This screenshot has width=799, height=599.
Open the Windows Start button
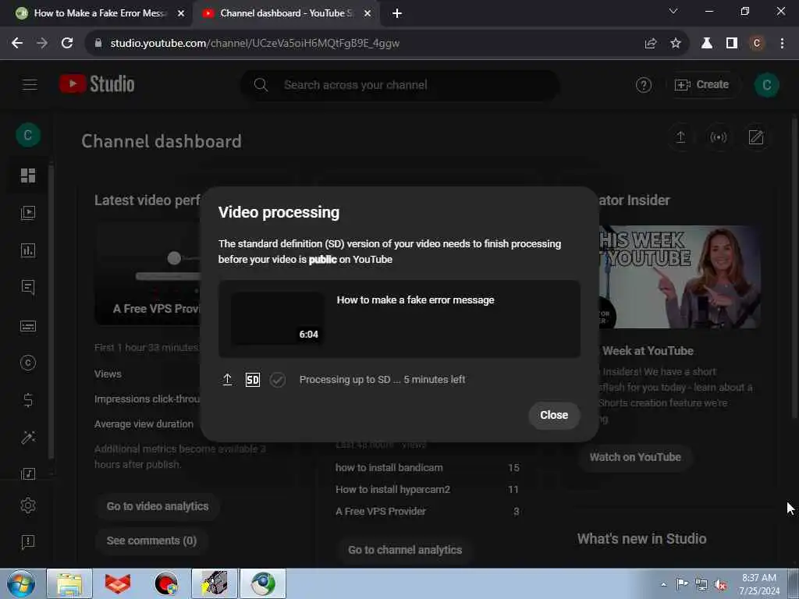[x=21, y=583]
